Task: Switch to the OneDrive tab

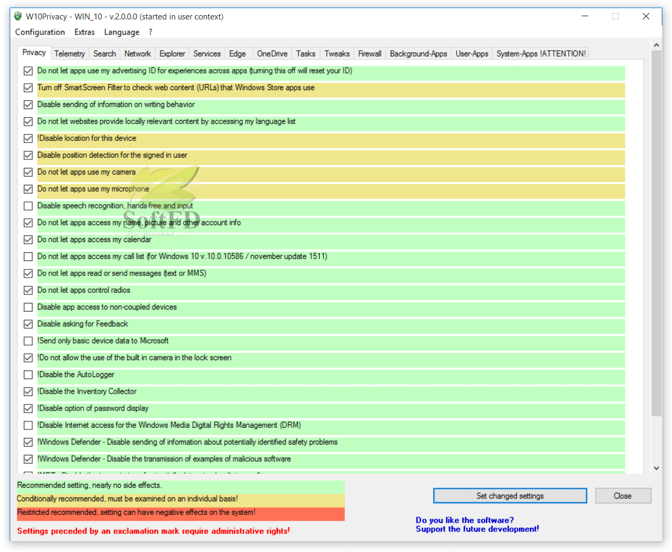Action: (x=272, y=53)
